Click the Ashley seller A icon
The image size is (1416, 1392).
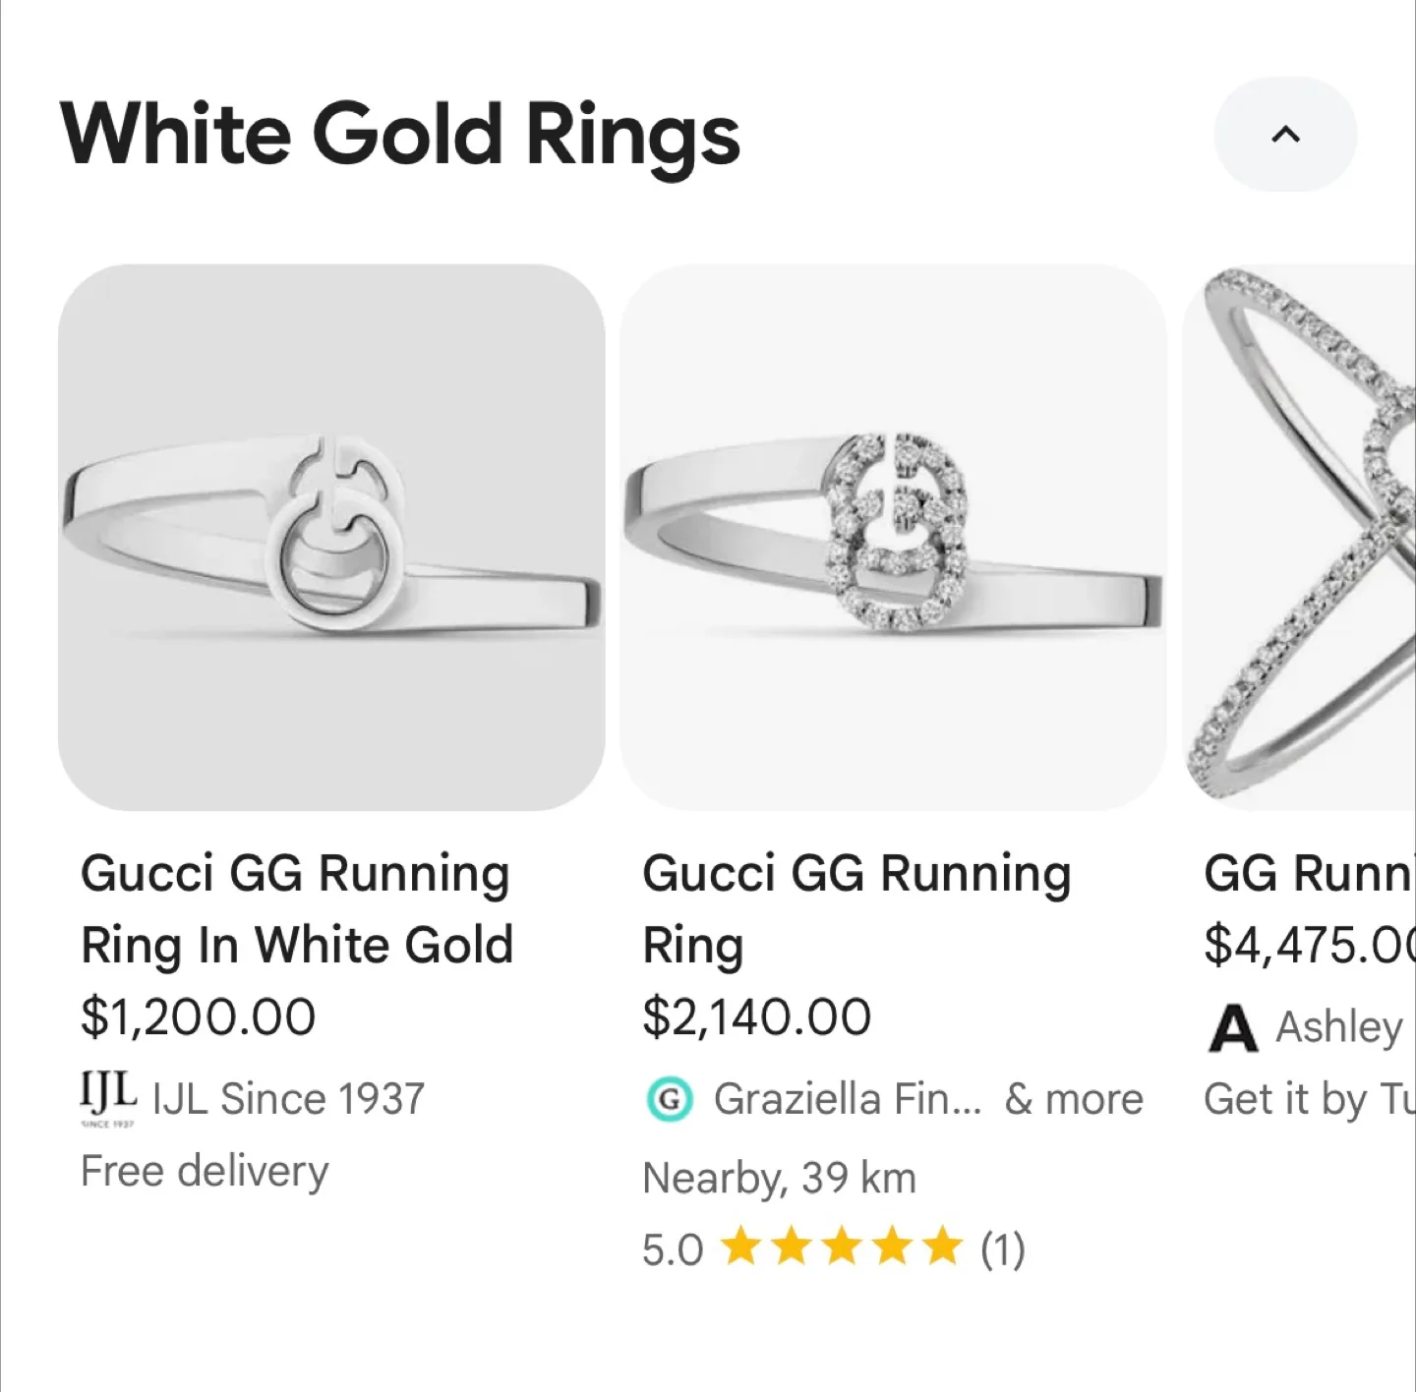1232,1028
